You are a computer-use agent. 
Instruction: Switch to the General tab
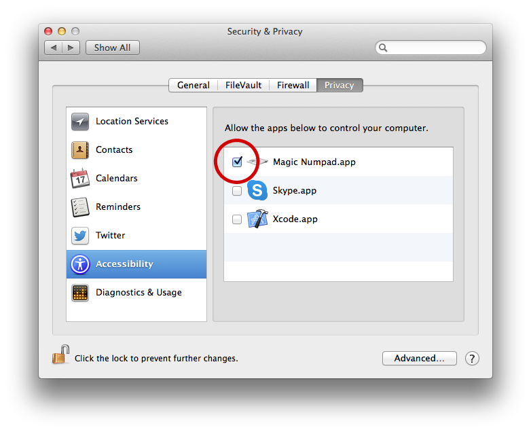coord(193,85)
